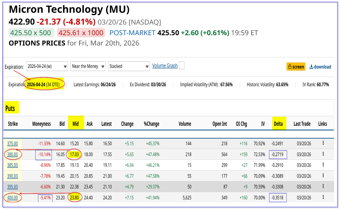Open links menu for 385.00 strike row
This screenshot has height=209, width=342.
(x=323, y=165)
